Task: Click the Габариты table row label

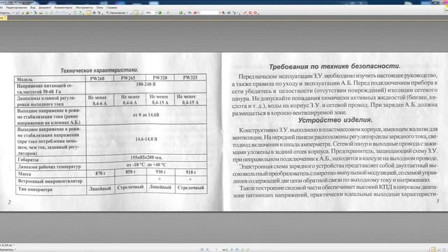Action: point(28,160)
